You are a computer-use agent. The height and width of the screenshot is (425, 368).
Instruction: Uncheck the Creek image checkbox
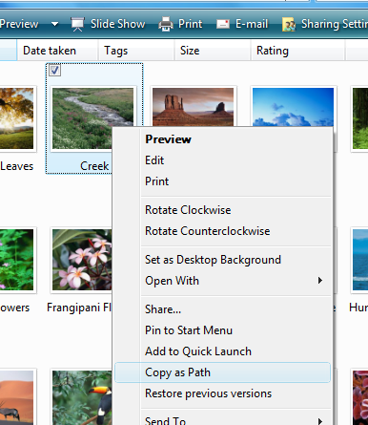point(55,71)
